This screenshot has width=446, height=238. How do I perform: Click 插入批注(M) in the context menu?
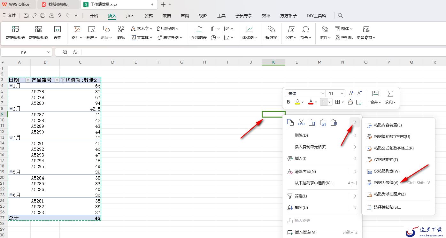pos(322,232)
